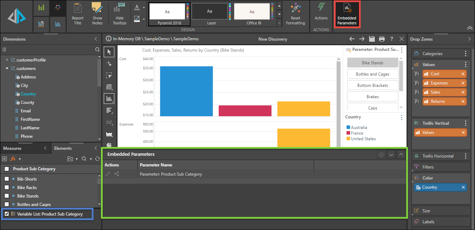Open the Embedded Parameters button
The width and height of the screenshot is (475, 230).
[347, 14]
